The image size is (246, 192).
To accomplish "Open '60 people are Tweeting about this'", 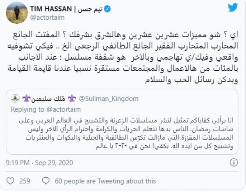I will click(x=105, y=181).
